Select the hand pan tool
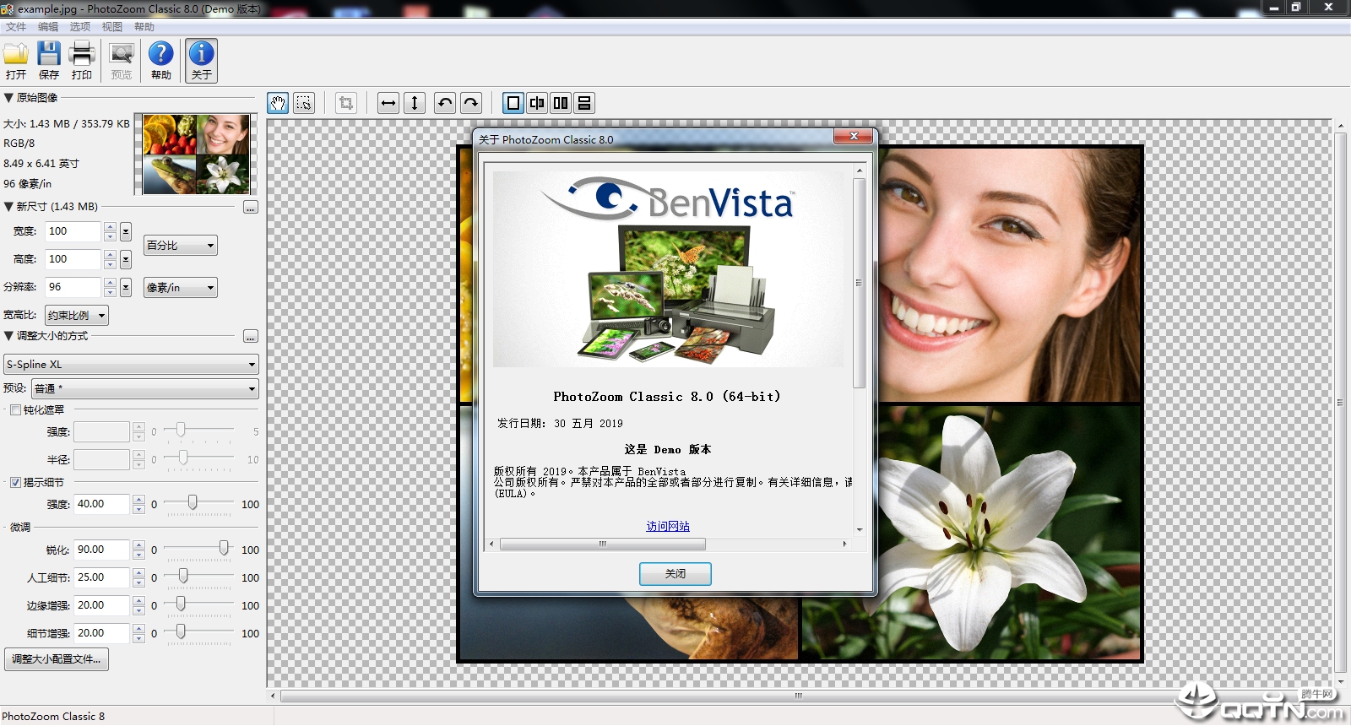Viewport: 1351px width, 726px height. (x=278, y=103)
